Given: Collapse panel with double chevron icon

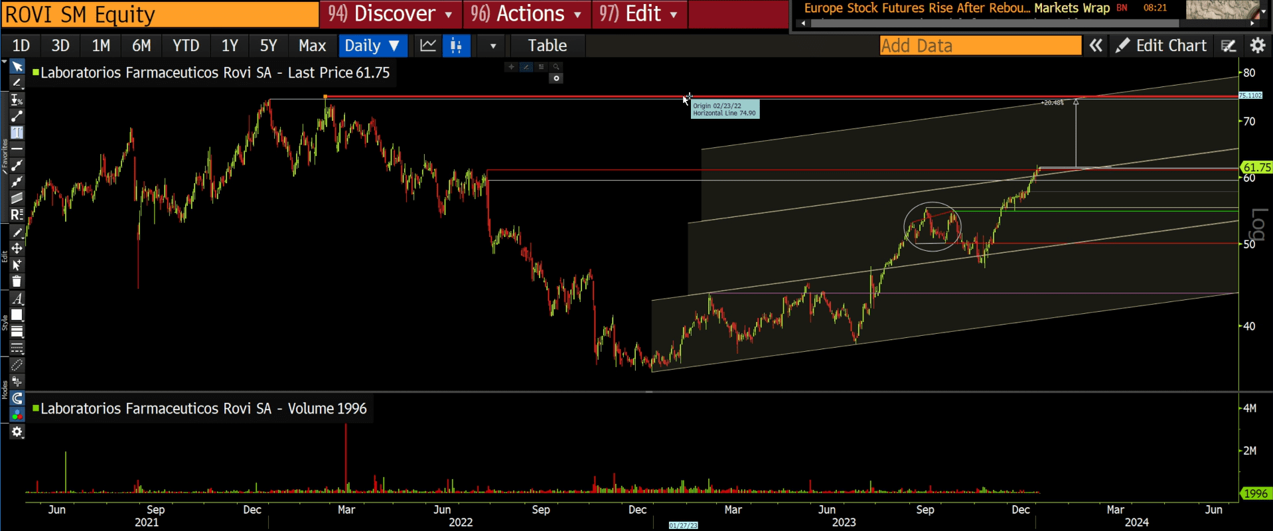Looking at the screenshot, I should (1096, 46).
